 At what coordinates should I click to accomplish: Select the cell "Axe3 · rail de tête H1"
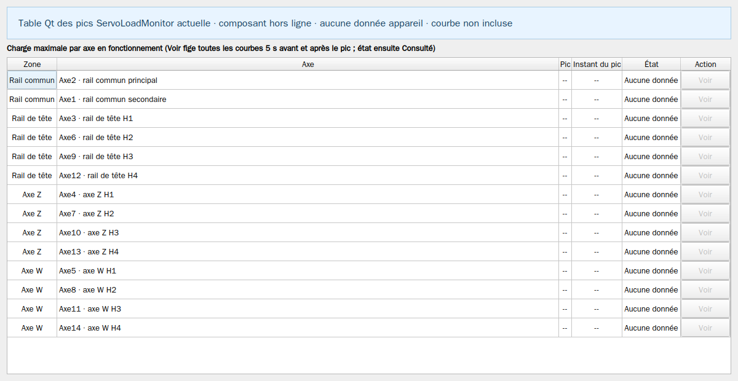(x=308, y=119)
